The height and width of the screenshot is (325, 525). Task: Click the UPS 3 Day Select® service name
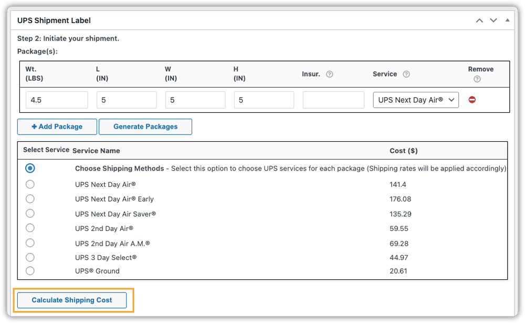(106, 258)
